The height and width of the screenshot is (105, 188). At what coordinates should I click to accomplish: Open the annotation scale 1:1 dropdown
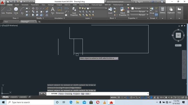click(162, 97)
